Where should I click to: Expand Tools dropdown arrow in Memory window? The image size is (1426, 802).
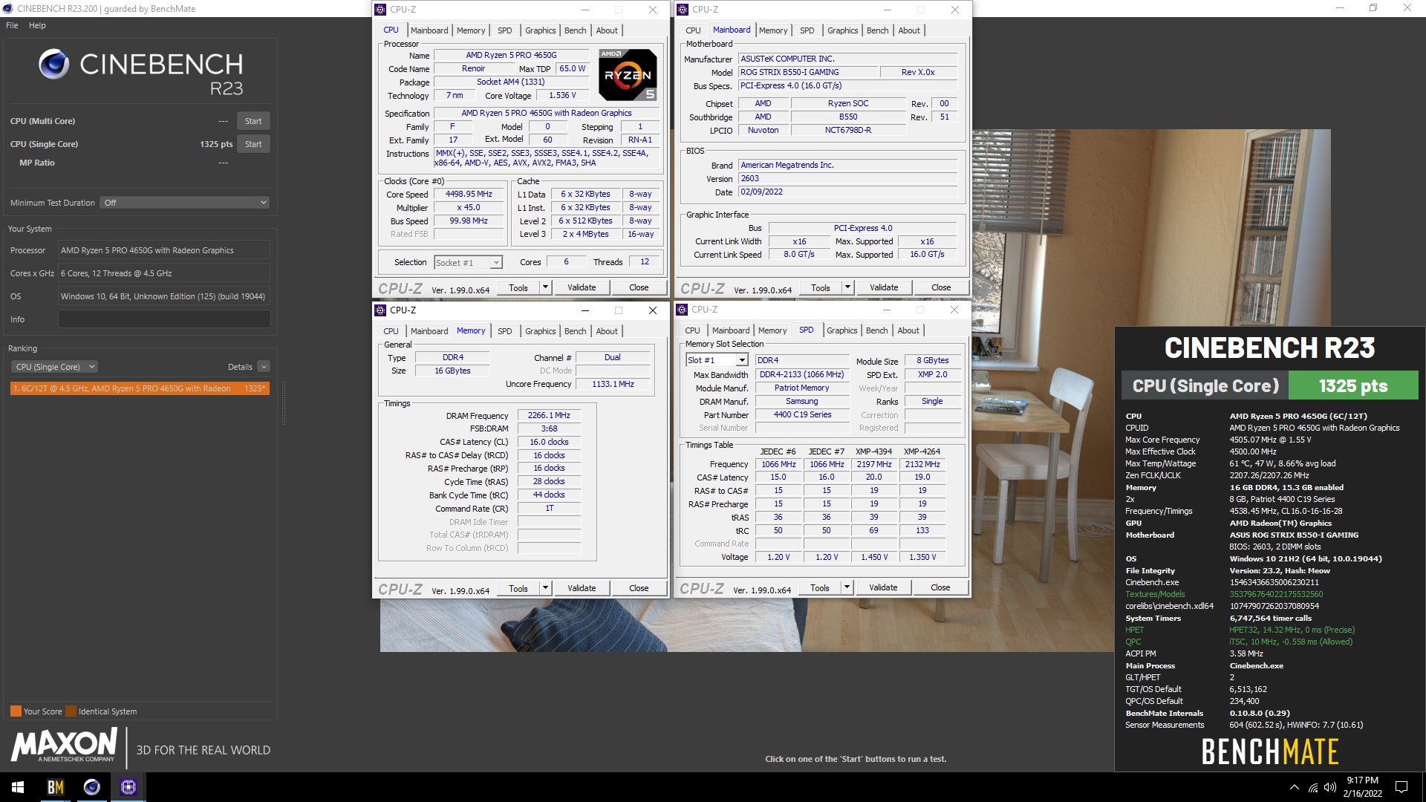point(545,588)
